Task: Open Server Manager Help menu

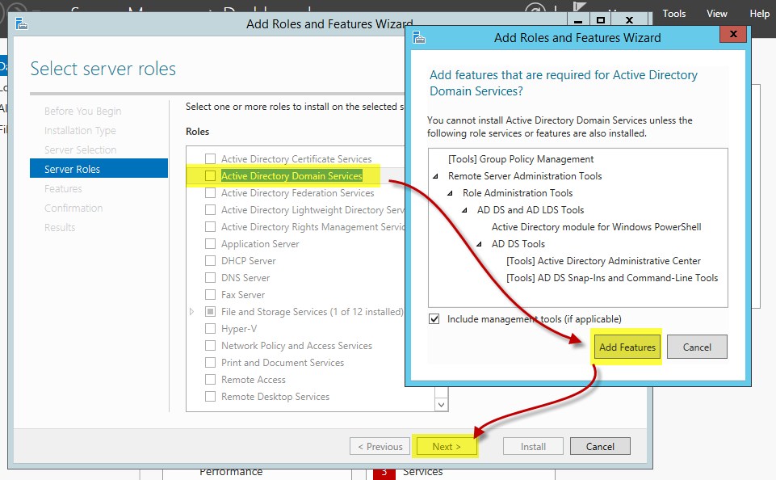Action: [759, 14]
